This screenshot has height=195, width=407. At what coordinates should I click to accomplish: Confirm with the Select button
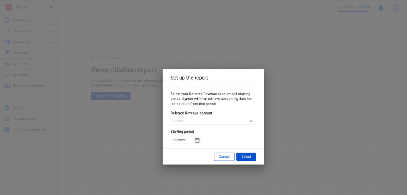pos(246,157)
